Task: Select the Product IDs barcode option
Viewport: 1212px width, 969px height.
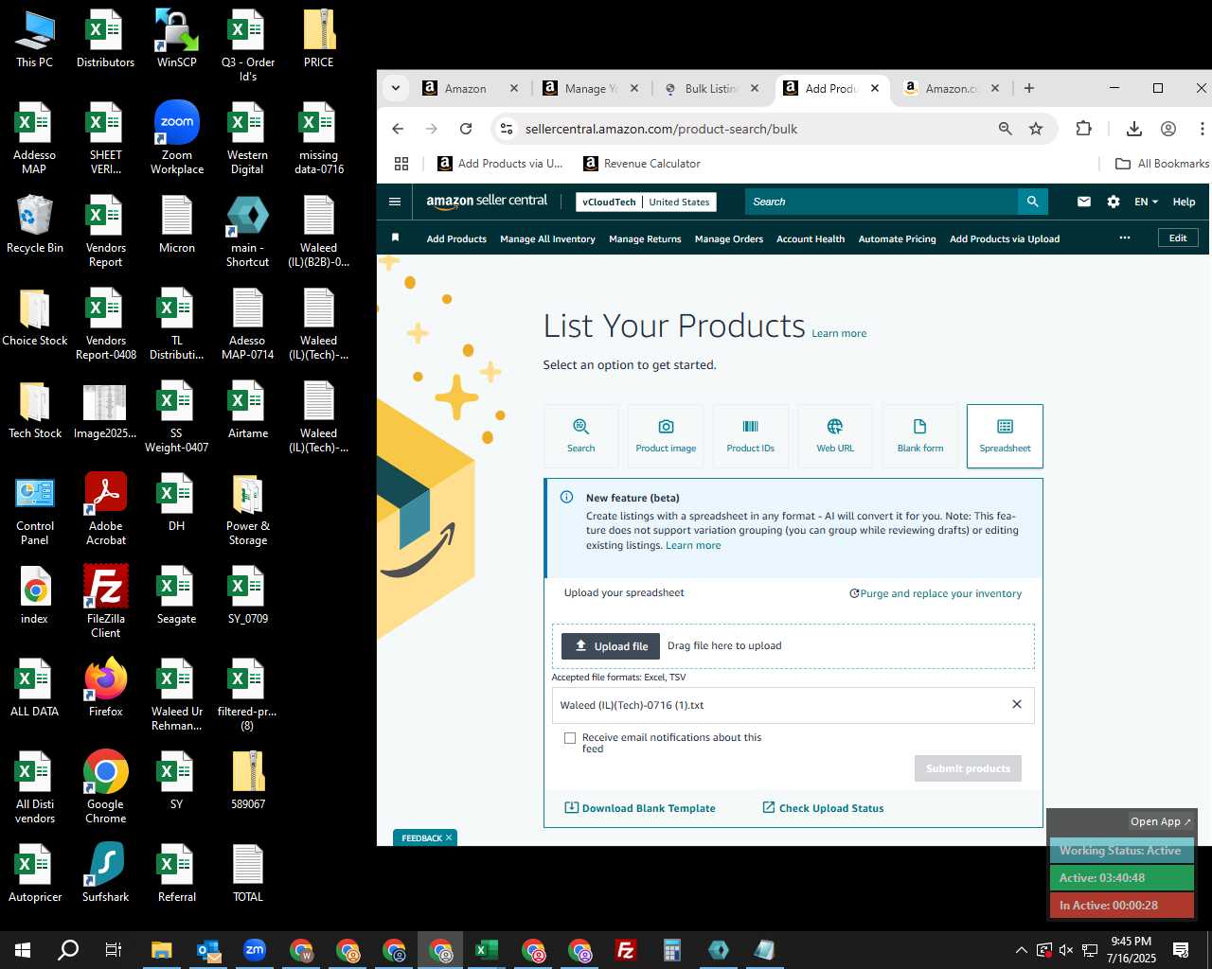Action: (751, 436)
